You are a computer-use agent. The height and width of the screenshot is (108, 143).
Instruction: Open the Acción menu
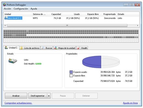(7, 9)
